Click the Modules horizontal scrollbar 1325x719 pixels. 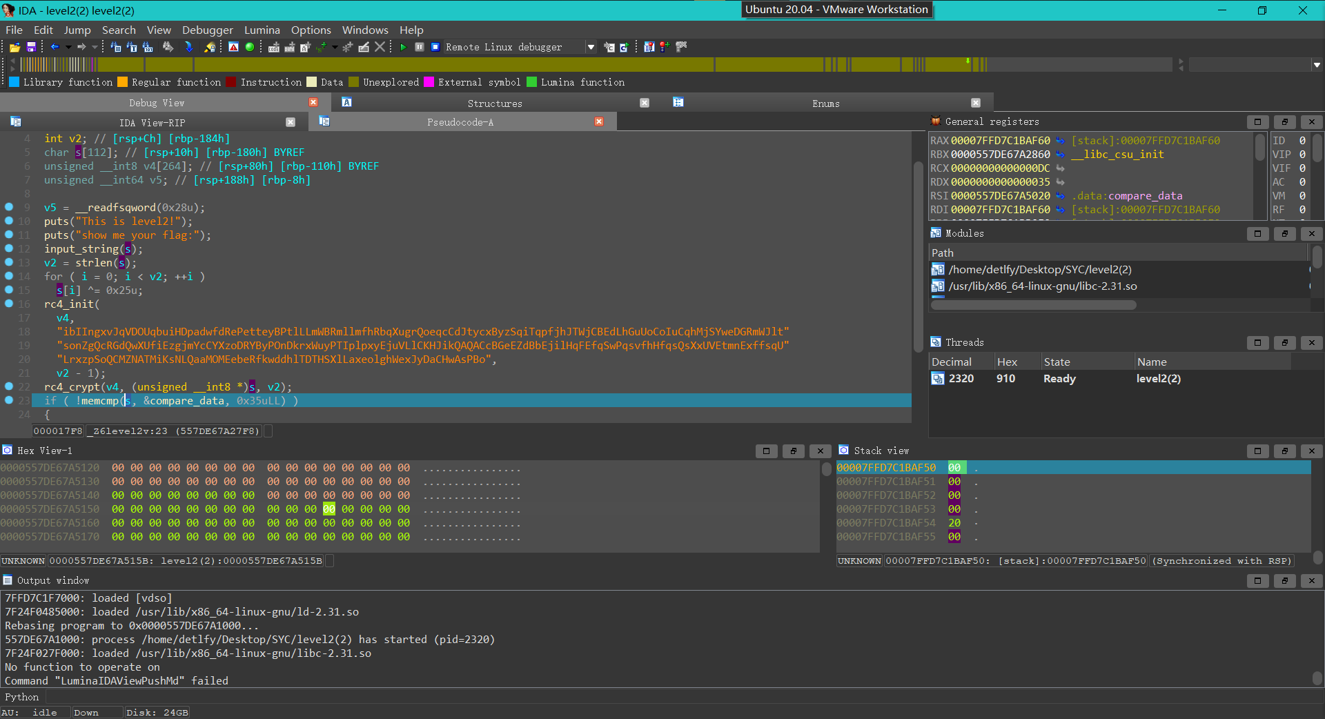tap(1033, 305)
